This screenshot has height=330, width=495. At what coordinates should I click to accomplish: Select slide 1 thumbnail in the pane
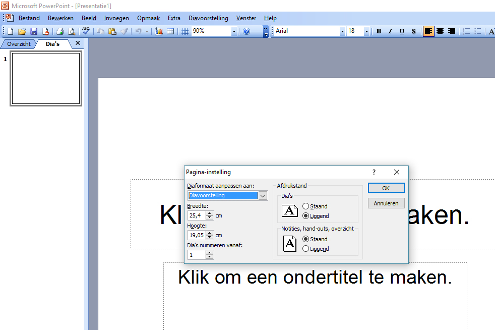click(46, 78)
